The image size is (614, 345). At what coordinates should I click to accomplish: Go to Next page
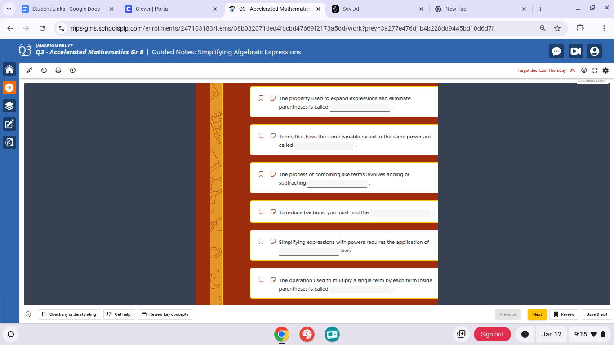click(537, 314)
